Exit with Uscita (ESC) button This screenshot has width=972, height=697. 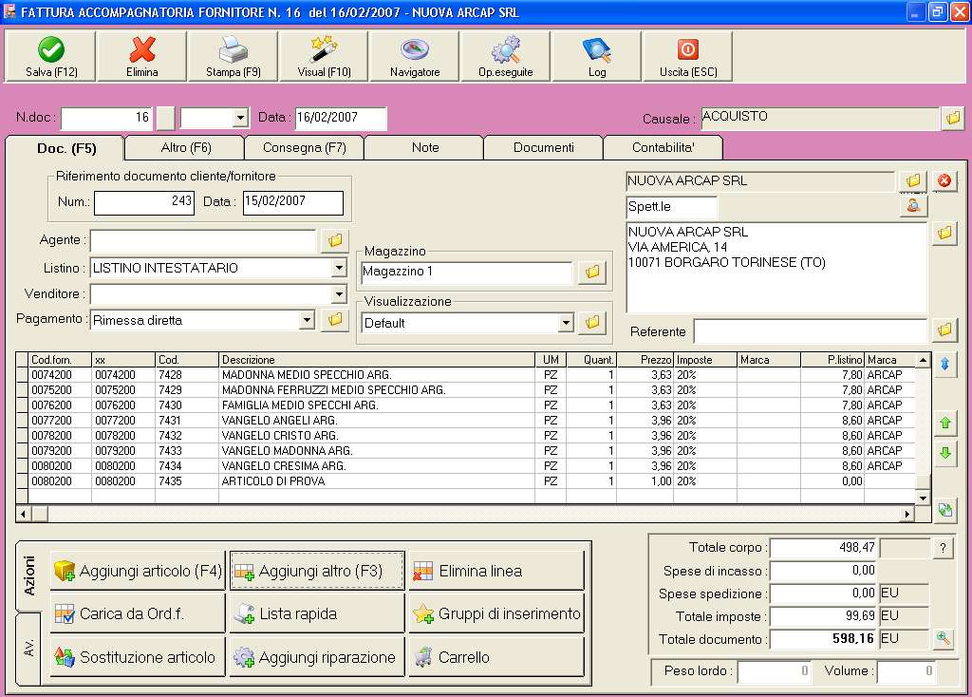click(688, 57)
